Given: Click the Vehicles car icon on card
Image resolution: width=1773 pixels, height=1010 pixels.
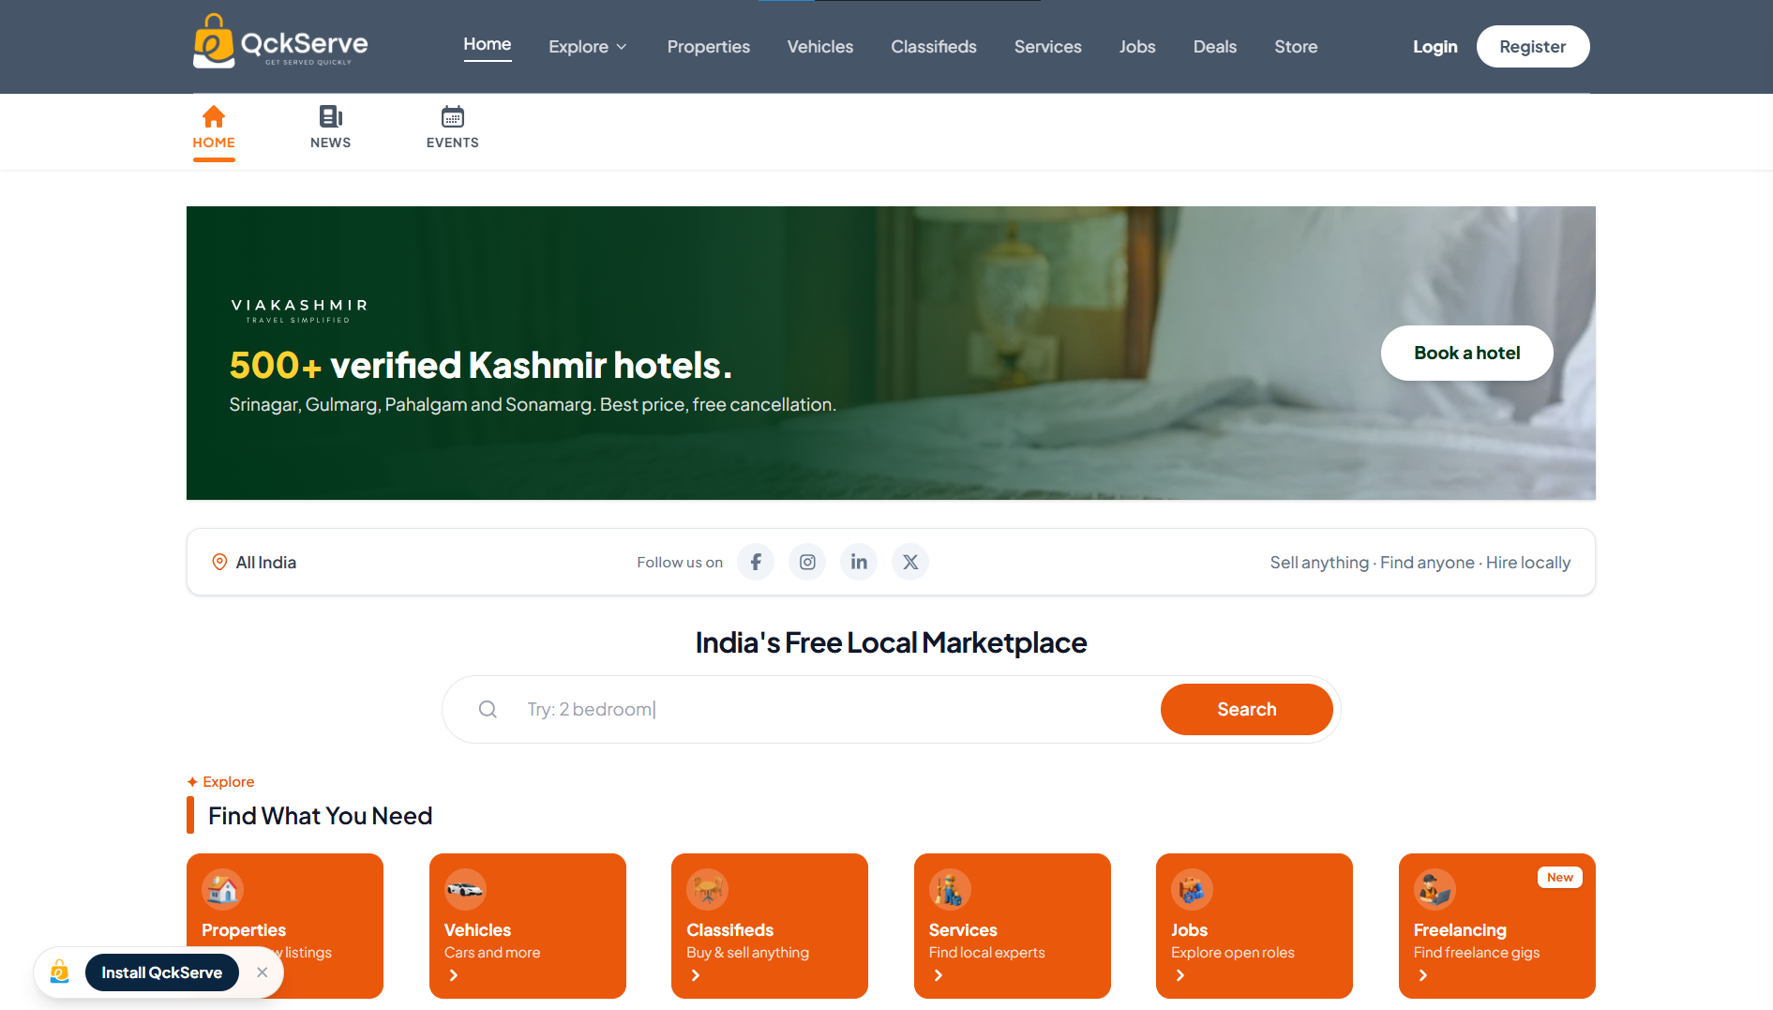Looking at the screenshot, I should pyautogui.click(x=465, y=889).
